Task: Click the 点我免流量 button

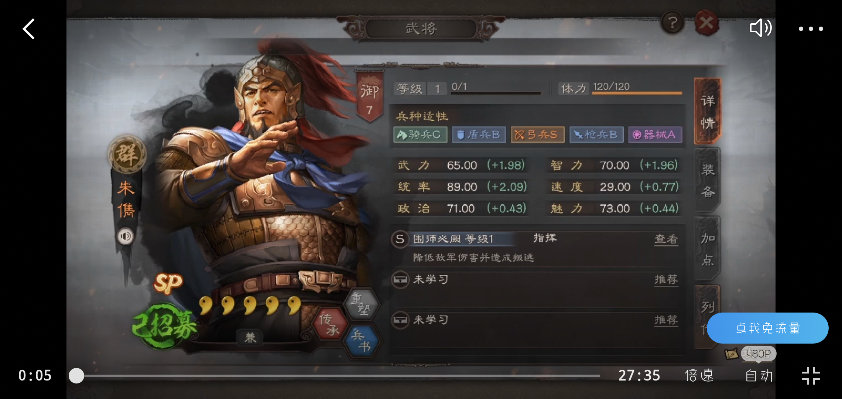Action: (767, 328)
